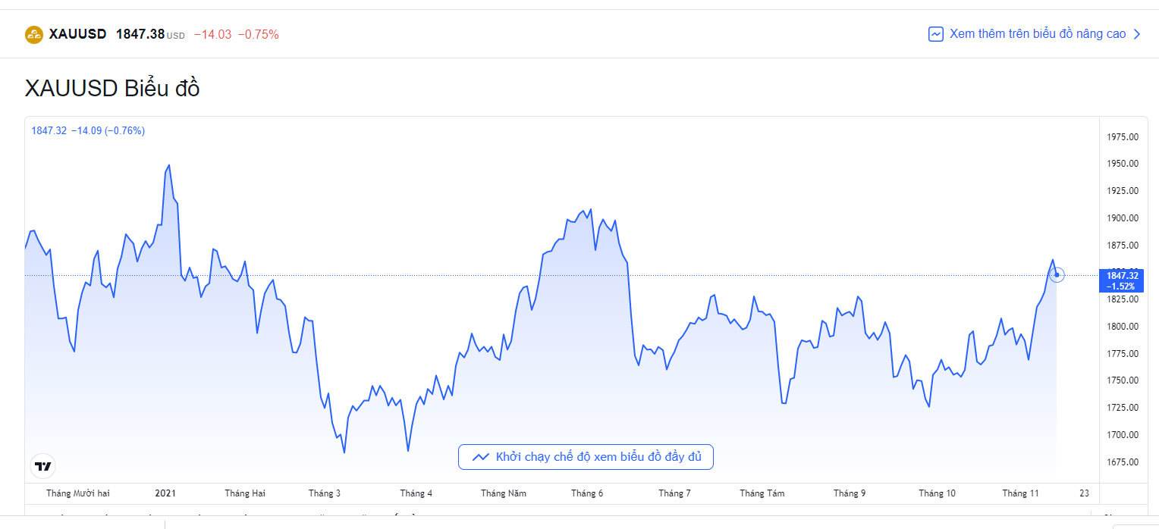Viewport: 1159px width, 529px height.
Task: Click the gold XAUUSD symbol icon
Action: (x=34, y=34)
